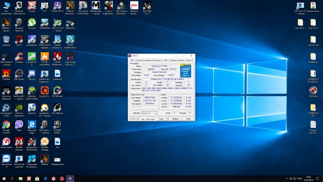Open the notification center icon
The image size is (323, 182).
tap(318, 178)
